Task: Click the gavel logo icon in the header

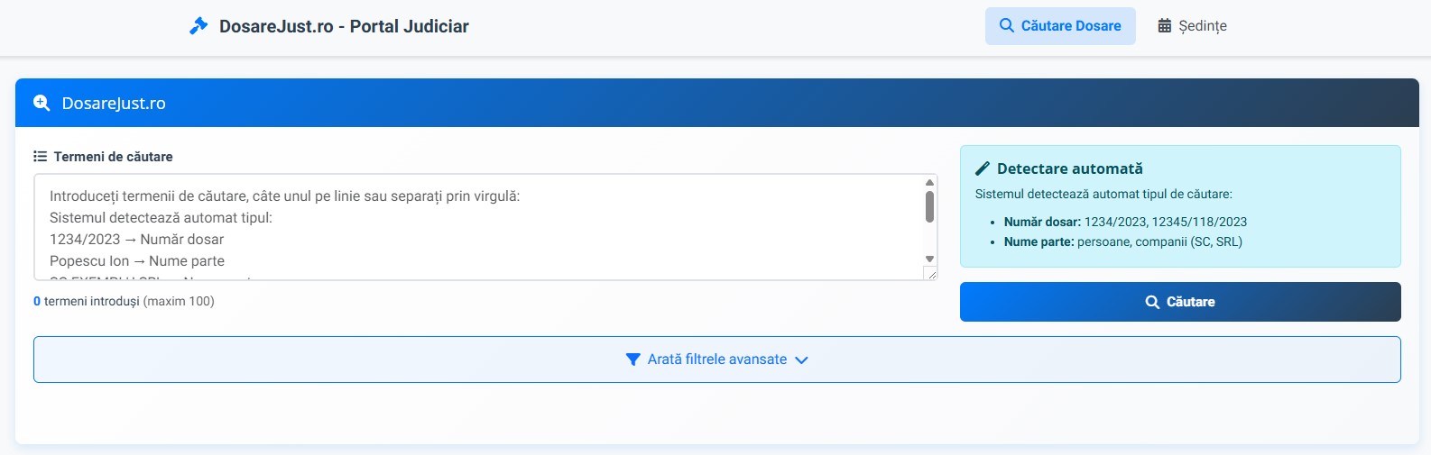Action: (x=198, y=27)
